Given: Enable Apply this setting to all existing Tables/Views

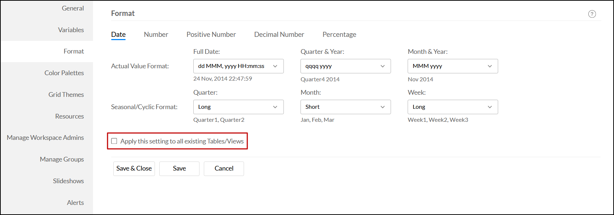Looking at the screenshot, I should tap(114, 141).
